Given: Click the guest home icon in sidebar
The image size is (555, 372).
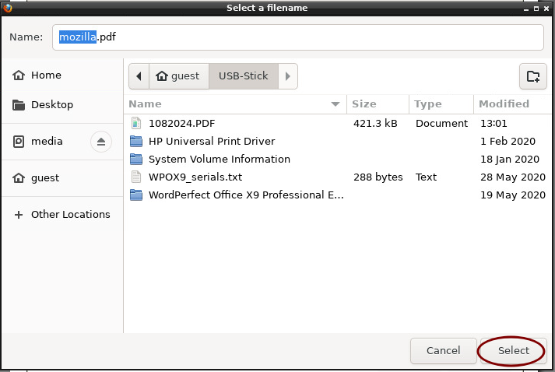Looking at the screenshot, I should point(19,177).
